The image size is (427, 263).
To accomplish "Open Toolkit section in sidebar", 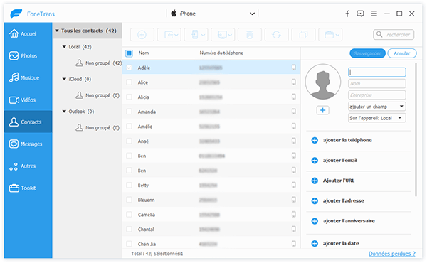I will pos(28,188).
